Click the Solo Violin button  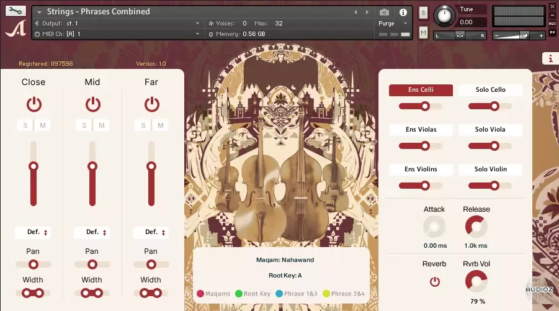click(490, 169)
